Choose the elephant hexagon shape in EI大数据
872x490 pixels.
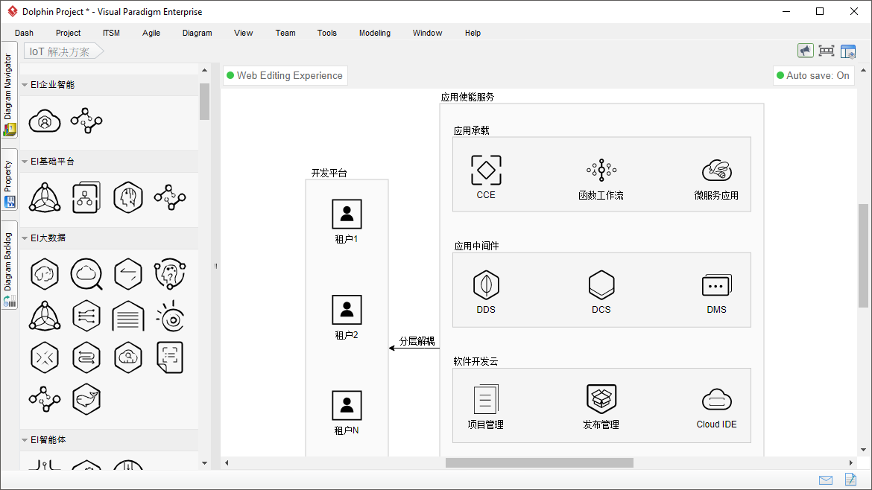45,274
